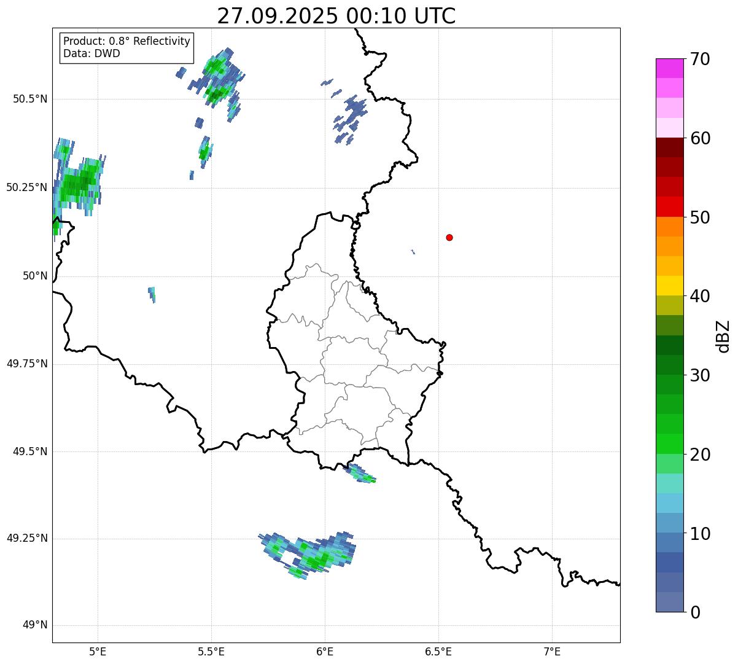Click the bright red colorbar swatch just above 50 dBZ
Screen dimensions: 738x664
[x=669, y=207]
